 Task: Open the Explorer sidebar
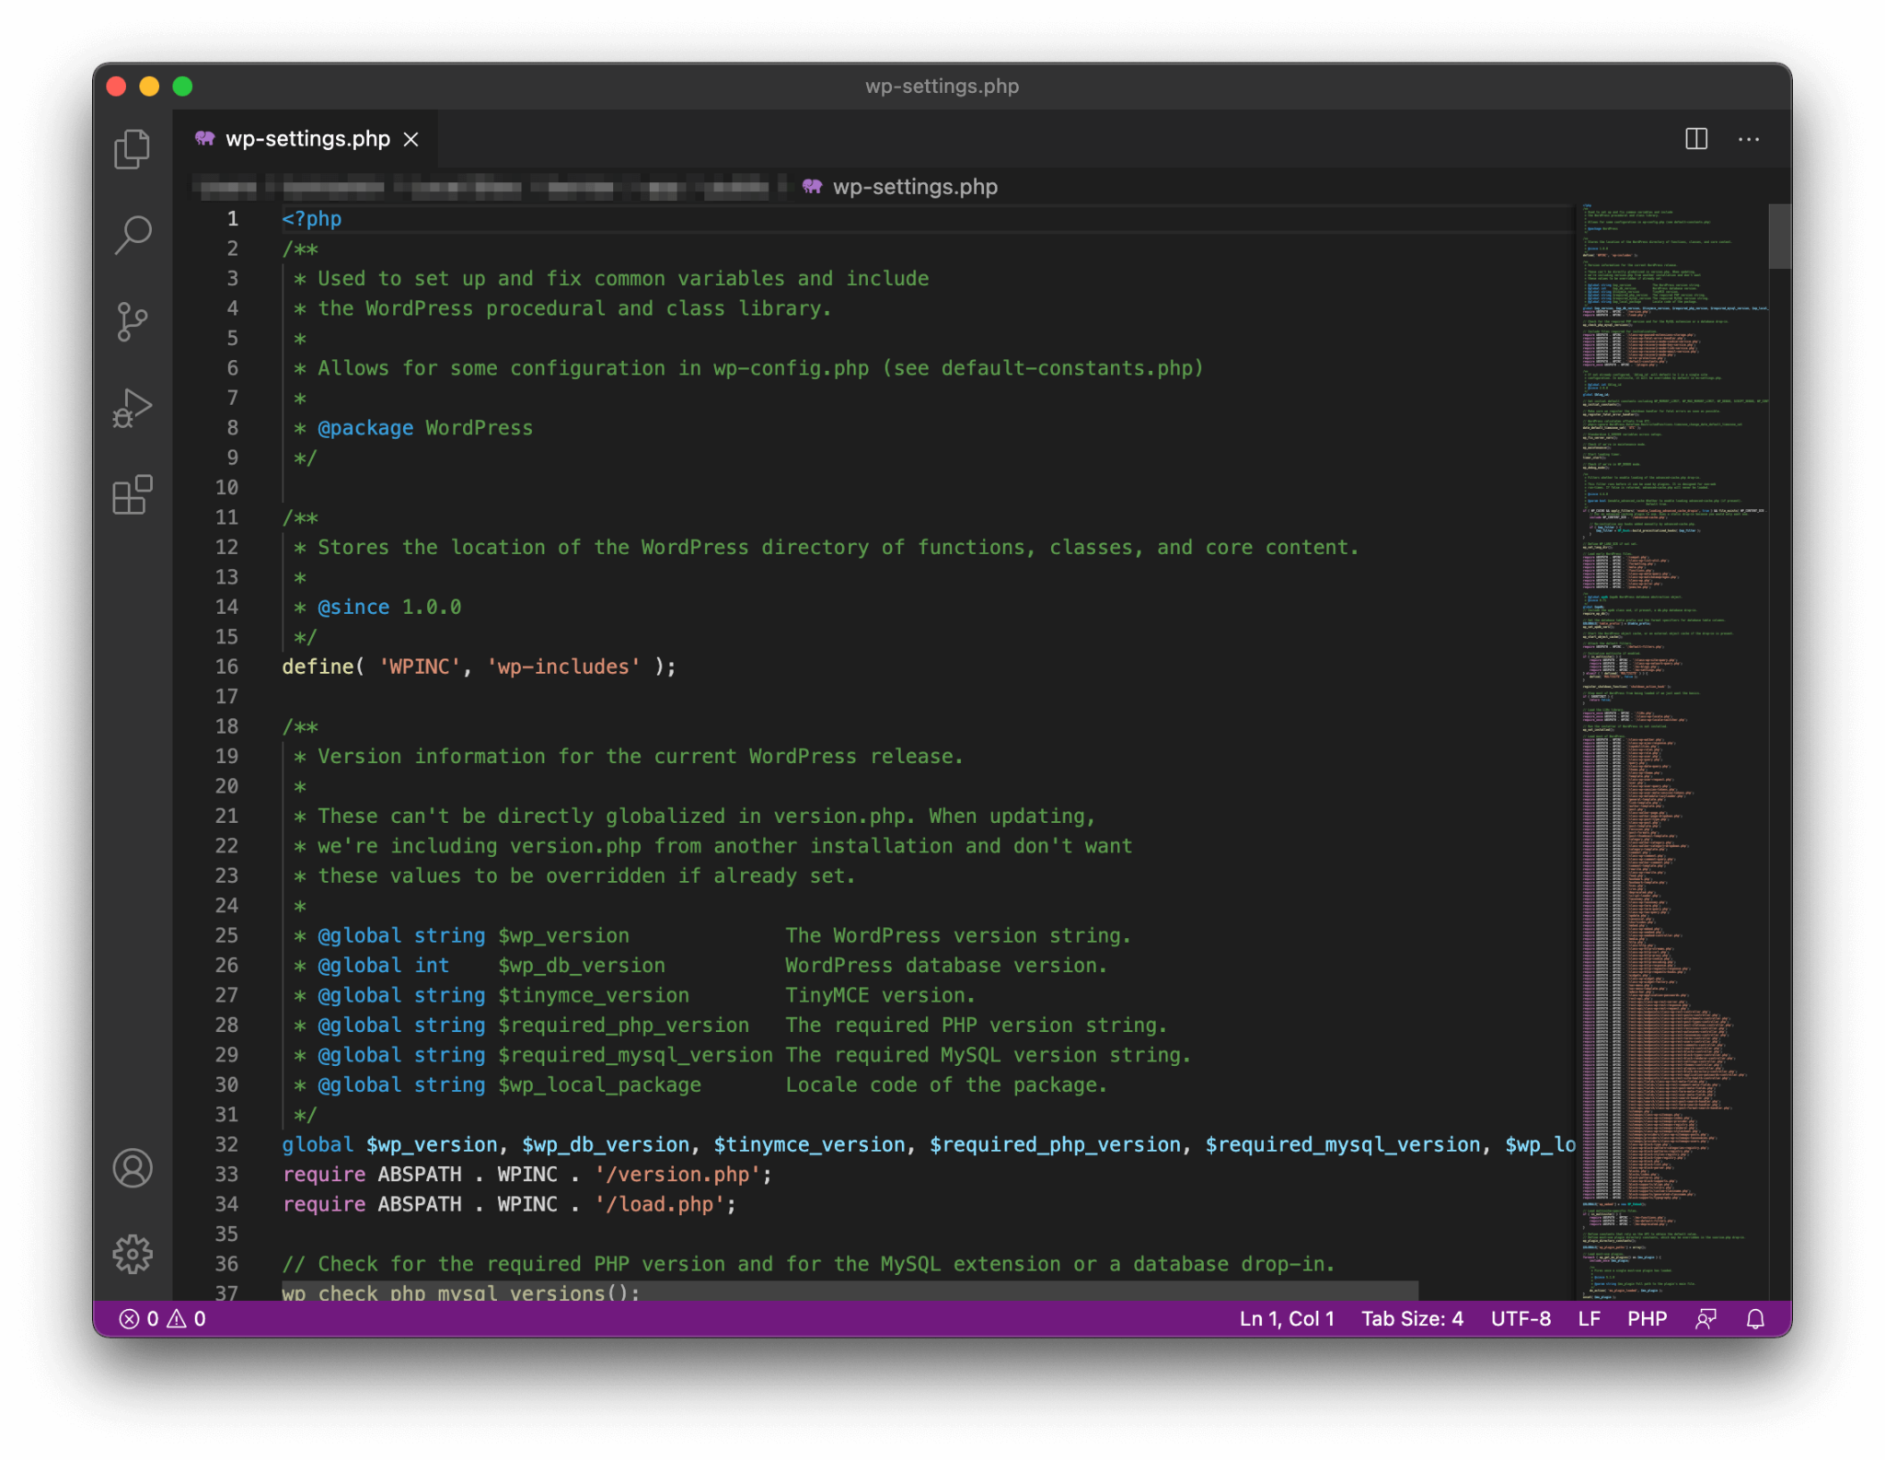coord(133,149)
